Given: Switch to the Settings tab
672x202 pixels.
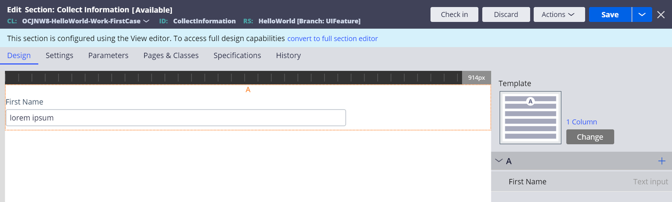Looking at the screenshot, I should tap(59, 55).
